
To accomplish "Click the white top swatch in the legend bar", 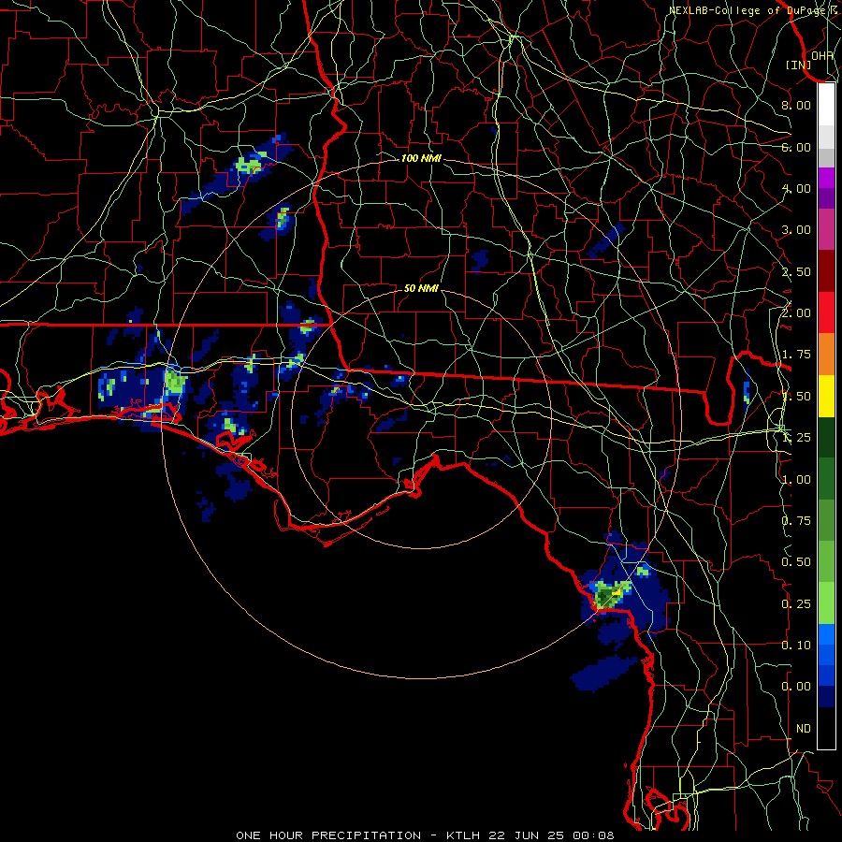I will coord(826,104).
